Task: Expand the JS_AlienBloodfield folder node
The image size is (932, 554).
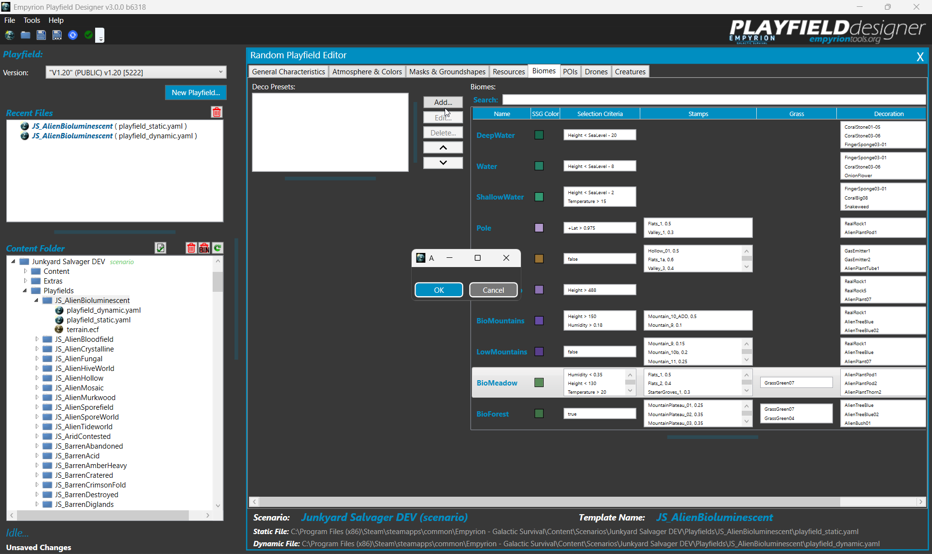Action: point(37,339)
